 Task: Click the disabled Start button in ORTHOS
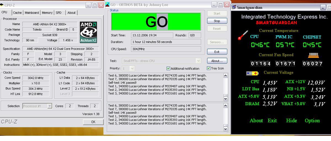(217, 13)
